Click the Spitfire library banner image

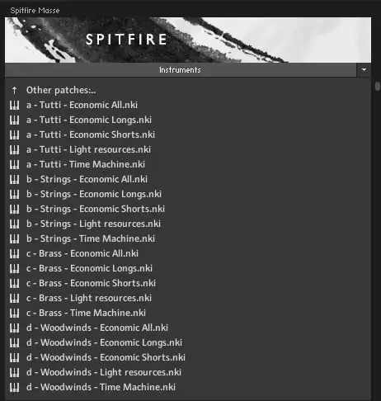point(188,40)
